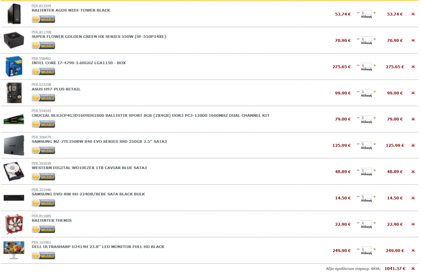Add Asus H97-Plus to Wishlist

pyautogui.click(x=44, y=98)
